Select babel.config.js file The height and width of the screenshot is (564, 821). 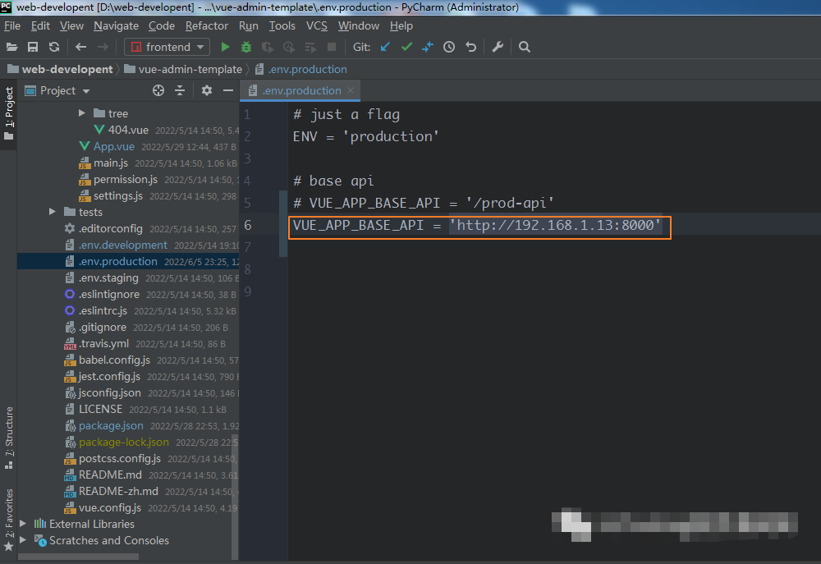114,360
